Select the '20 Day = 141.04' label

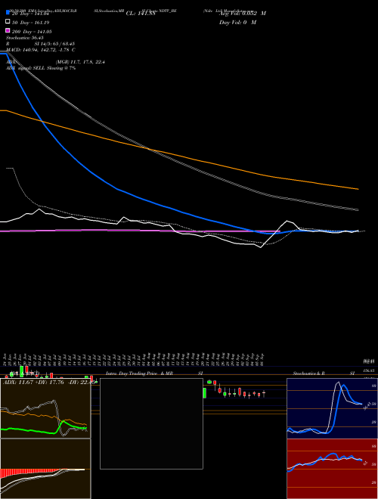pyautogui.click(x=32, y=14)
